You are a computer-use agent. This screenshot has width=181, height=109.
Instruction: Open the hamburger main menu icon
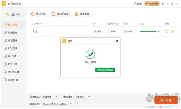163,4
